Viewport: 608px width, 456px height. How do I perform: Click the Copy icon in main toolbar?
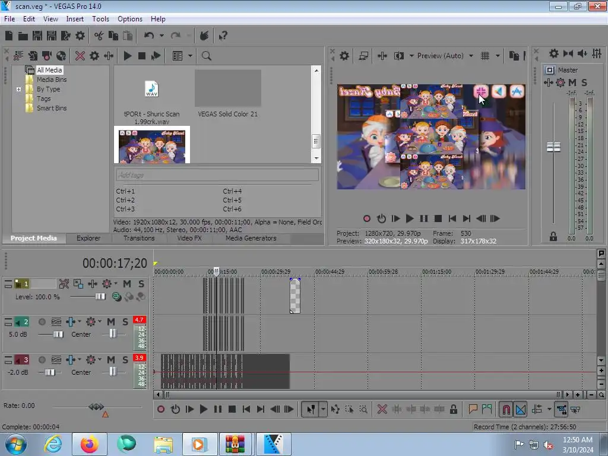[113, 36]
